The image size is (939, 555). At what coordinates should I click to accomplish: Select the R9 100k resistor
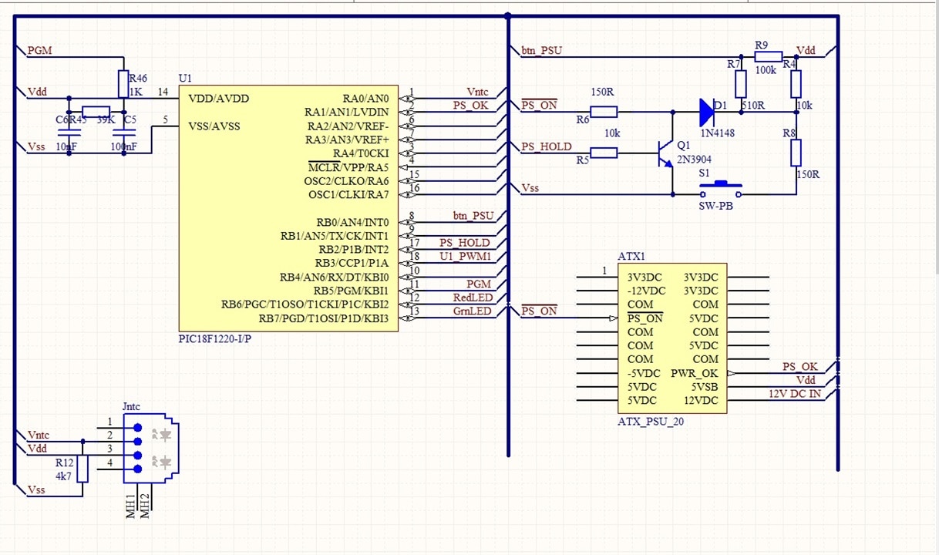(x=768, y=56)
